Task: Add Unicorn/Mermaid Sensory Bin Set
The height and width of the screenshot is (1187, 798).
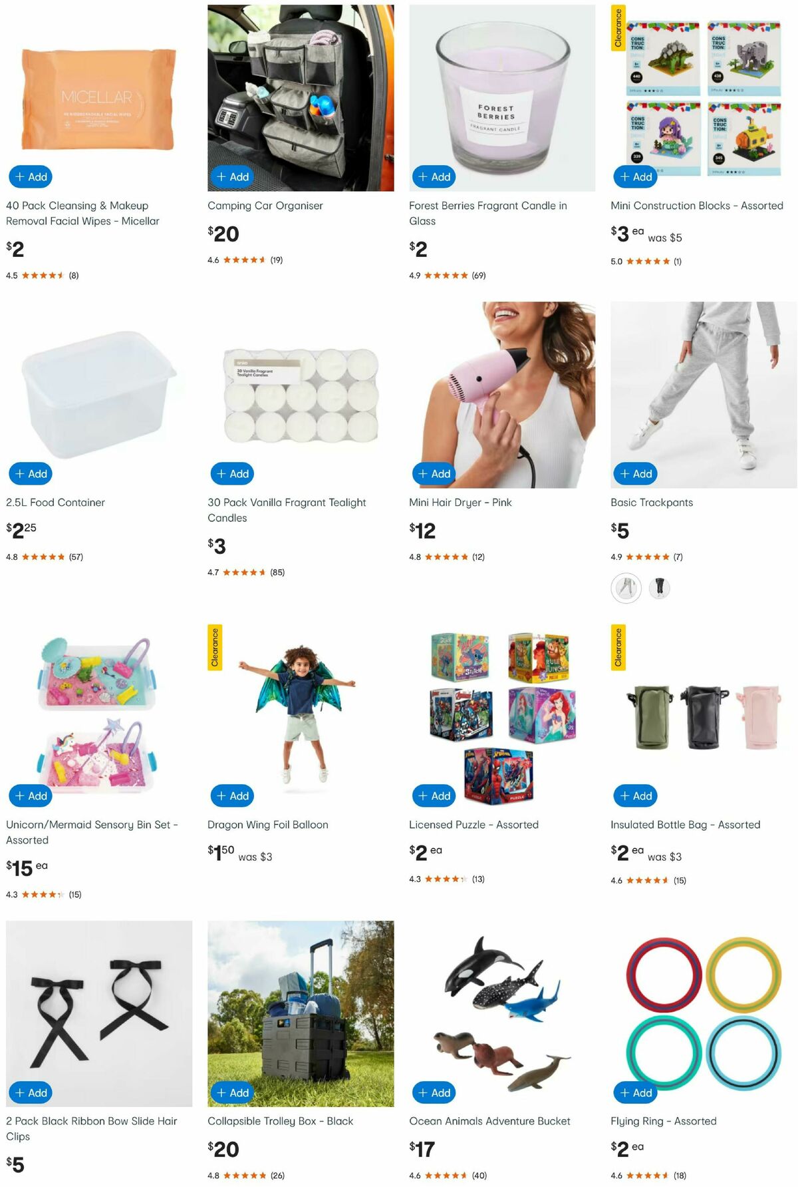Action: [x=31, y=796]
